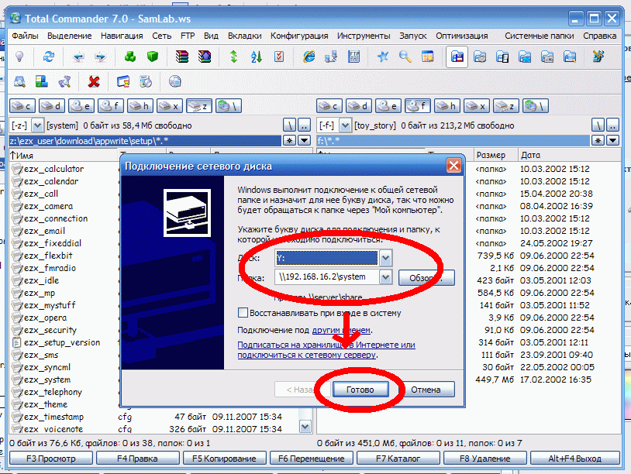
Task: Sort with the A-Z toolbar icon
Action: [257, 57]
